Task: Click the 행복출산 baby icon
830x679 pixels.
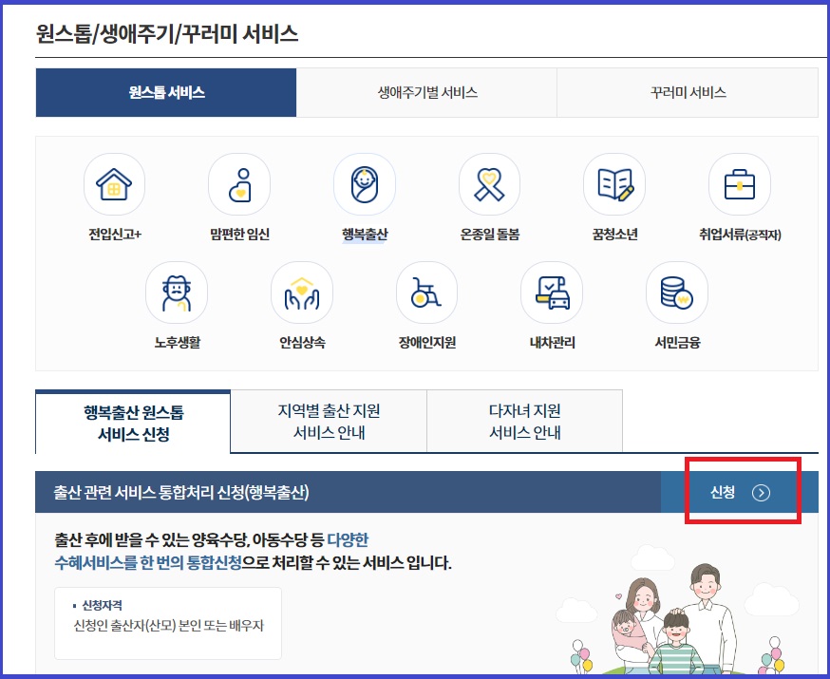Action: tap(364, 184)
